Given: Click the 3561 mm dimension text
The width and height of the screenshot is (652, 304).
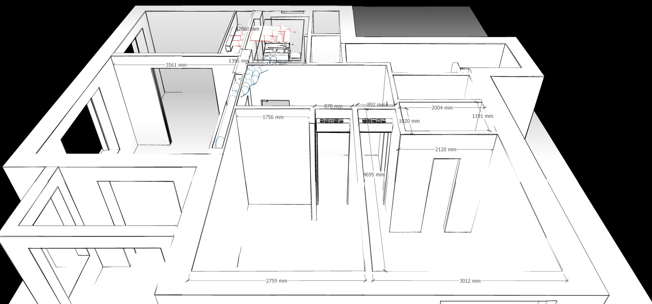Looking at the screenshot, I should click(176, 65).
